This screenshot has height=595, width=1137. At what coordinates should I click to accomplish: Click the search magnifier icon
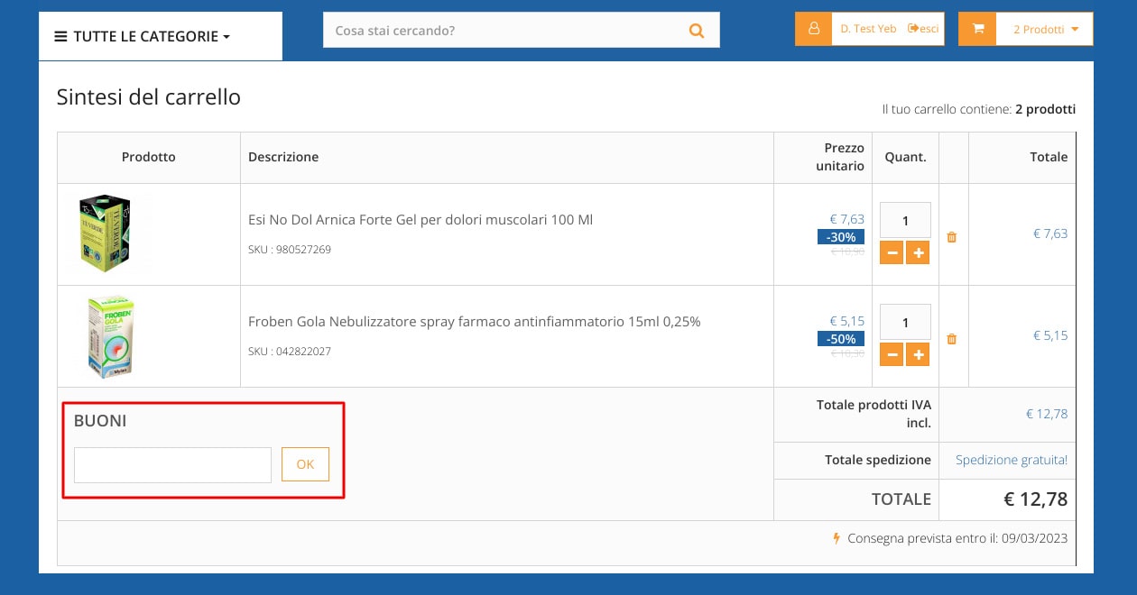[x=696, y=31]
